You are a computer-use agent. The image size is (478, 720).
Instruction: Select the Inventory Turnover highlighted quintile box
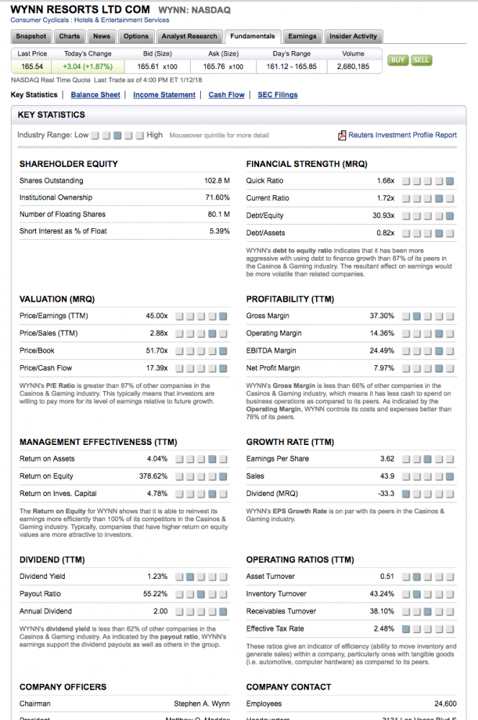click(x=417, y=594)
